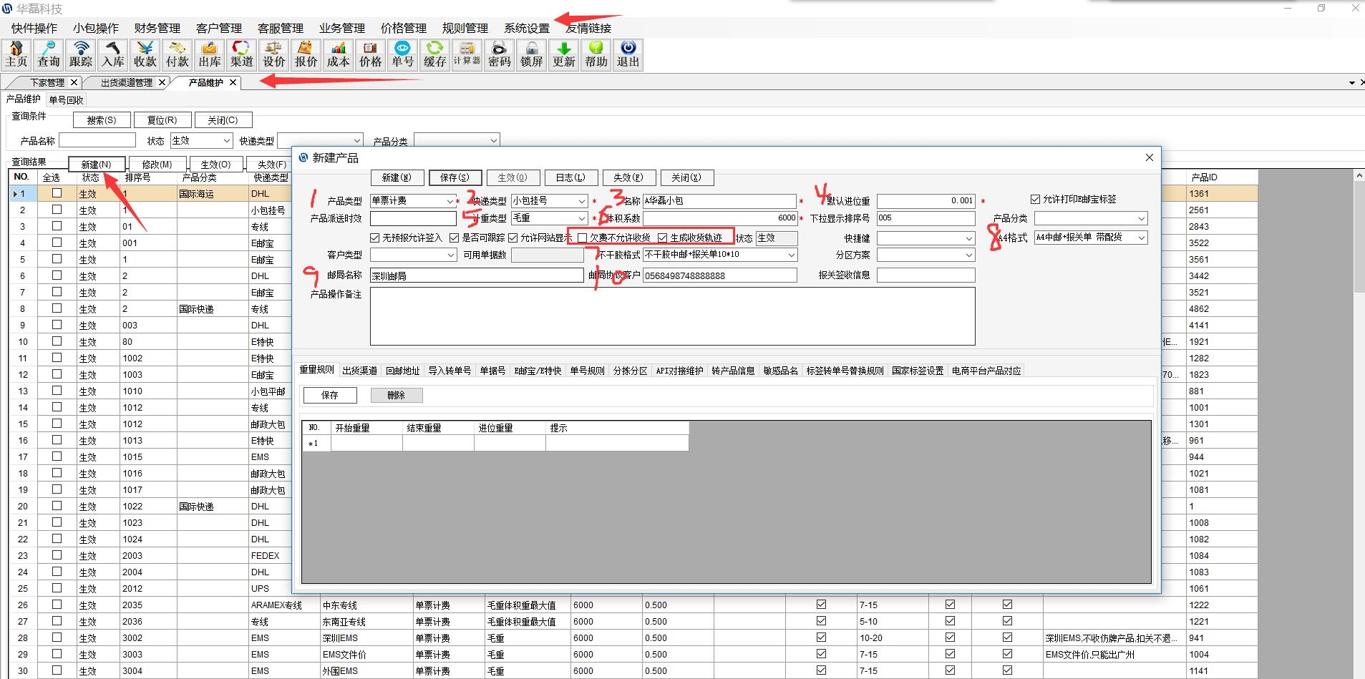
Task: Click the 保存(S) button in dialog header
Action: [x=455, y=177]
